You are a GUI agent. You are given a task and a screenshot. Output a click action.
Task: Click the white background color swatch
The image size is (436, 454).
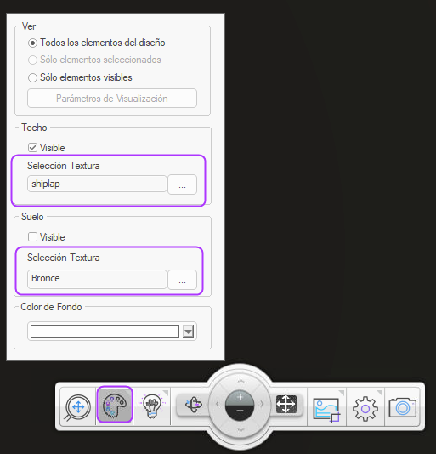[105, 331]
